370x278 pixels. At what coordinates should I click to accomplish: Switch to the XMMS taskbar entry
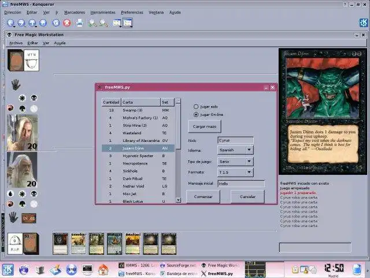click(138, 265)
